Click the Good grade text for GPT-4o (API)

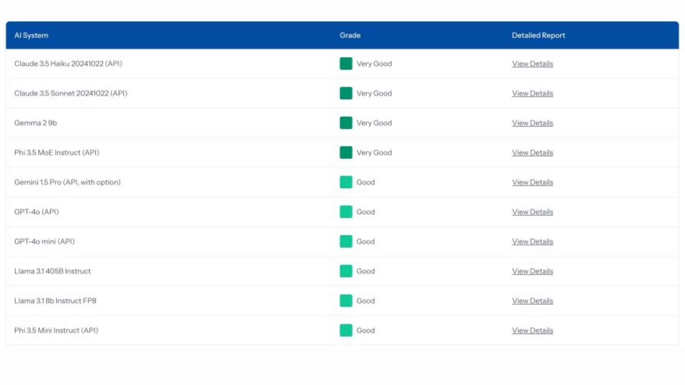(x=366, y=212)
